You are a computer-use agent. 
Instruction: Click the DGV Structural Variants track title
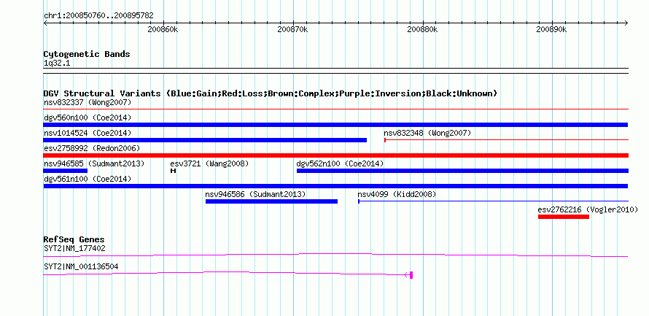(271, 93)
